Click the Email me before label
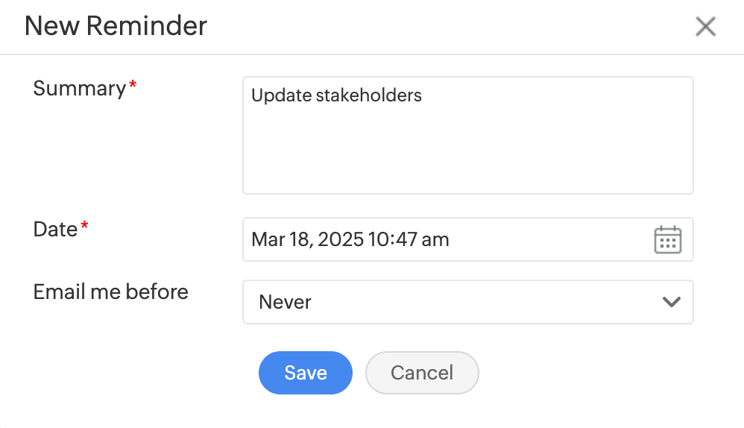This screenshot has width=744, height=428. click(110, 292)
